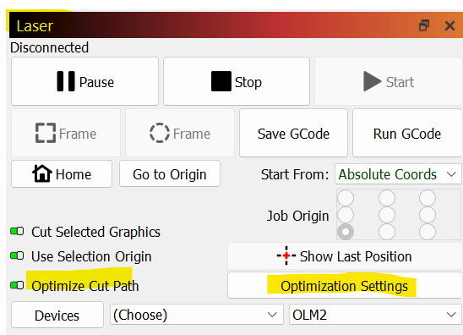463x335 pixels.
Task: Select the center Job Origin radio button
Action: click(387, 215)
